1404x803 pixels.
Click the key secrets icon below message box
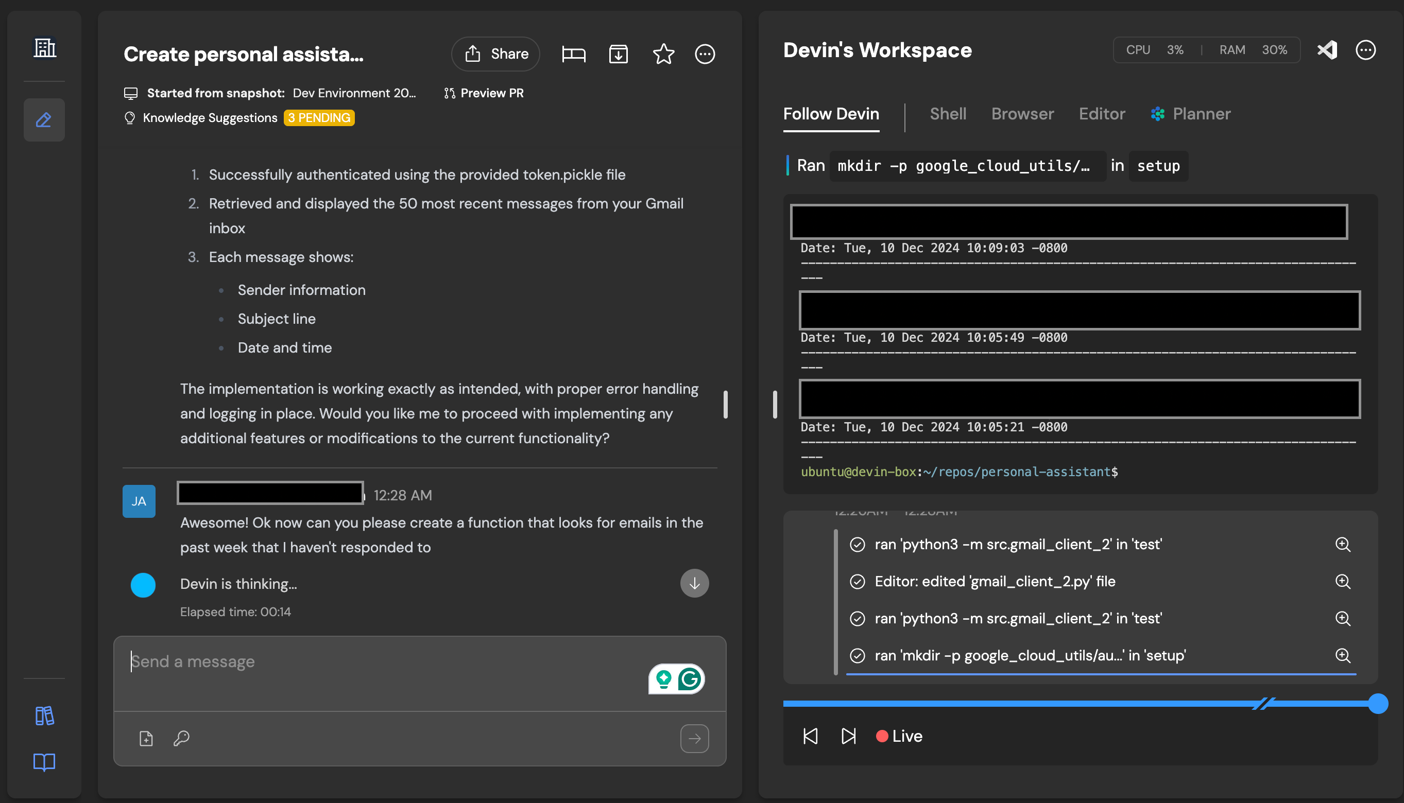pyautogui.click(x=181, y=738)
